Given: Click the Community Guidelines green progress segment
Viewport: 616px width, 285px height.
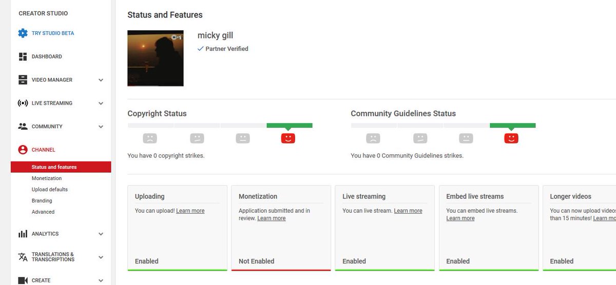Looking at the screenshot, I should 513,125.
